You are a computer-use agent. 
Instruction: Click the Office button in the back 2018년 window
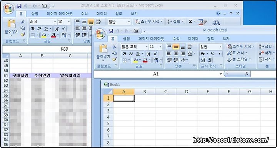8,8
